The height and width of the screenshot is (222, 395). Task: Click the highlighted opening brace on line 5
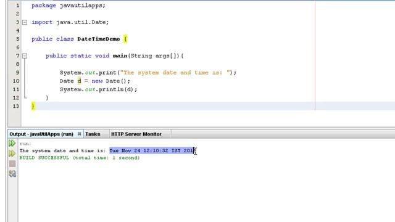click(125, 39)
